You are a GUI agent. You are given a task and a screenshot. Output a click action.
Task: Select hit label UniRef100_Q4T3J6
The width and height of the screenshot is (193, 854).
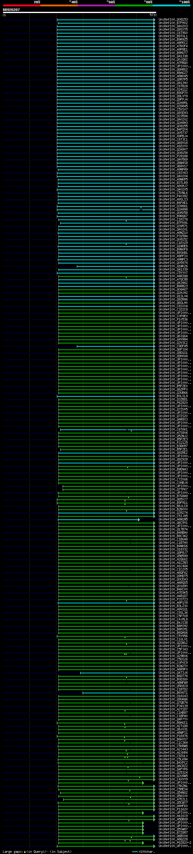173,673
